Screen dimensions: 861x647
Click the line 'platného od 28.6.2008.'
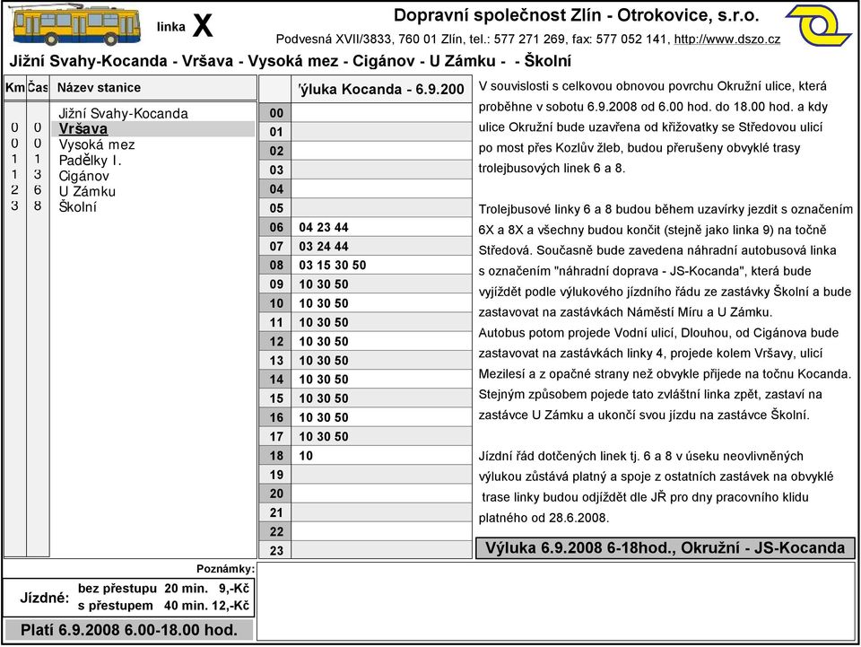544,518
